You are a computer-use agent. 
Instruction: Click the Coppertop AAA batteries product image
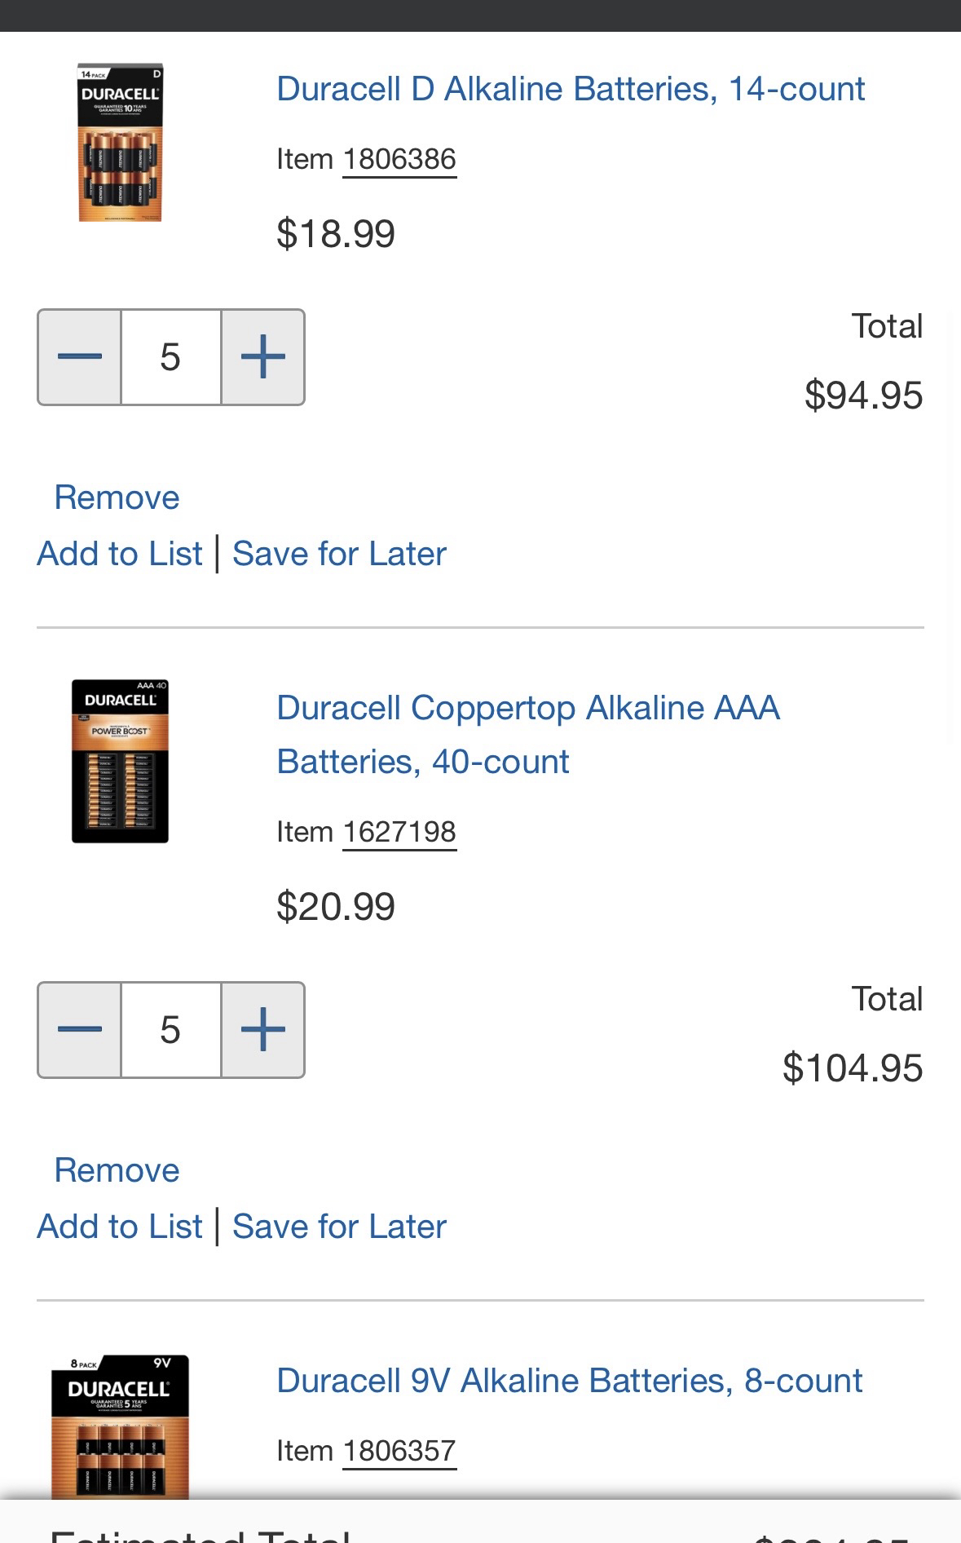[x=120, y=761]
